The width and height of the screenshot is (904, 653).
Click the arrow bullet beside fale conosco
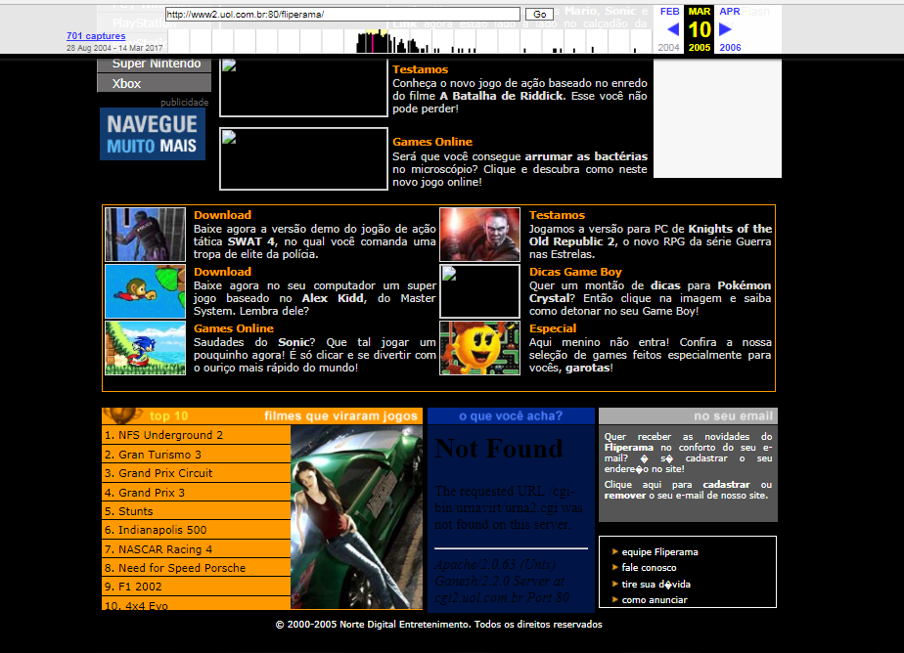(x=614, y=567)
